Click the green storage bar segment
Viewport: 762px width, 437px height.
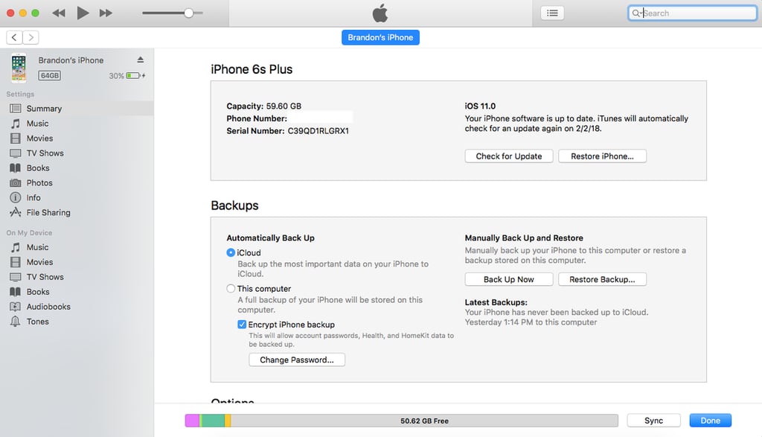tap(212, 421)
